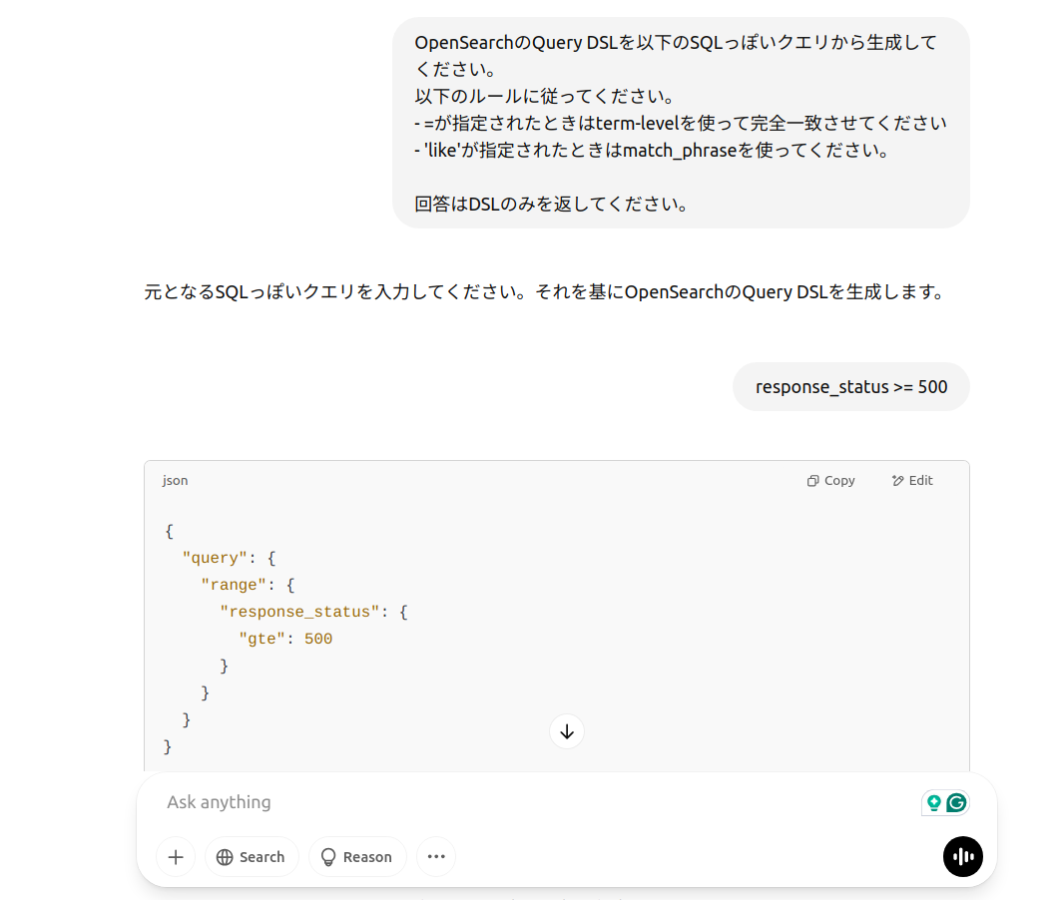
Task: Click the json language label of the code block
Action: 176,481
